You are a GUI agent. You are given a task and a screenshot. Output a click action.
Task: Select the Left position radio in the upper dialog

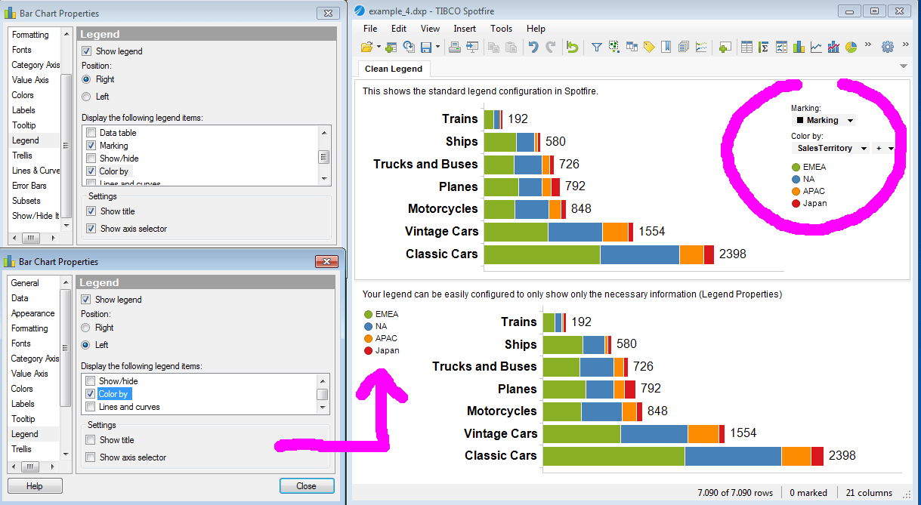click(86, 97)
